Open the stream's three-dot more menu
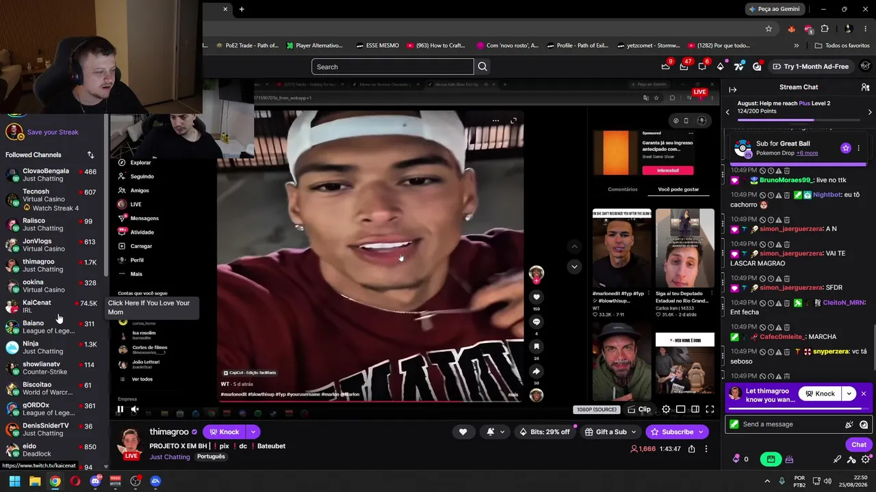 click(x=706, y=449)
